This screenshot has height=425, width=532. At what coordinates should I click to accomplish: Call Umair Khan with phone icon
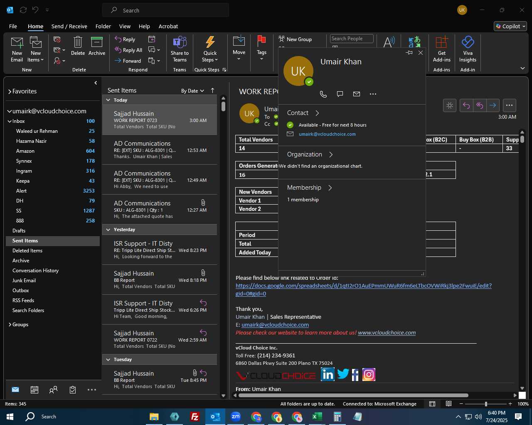(x=323, y=94)
